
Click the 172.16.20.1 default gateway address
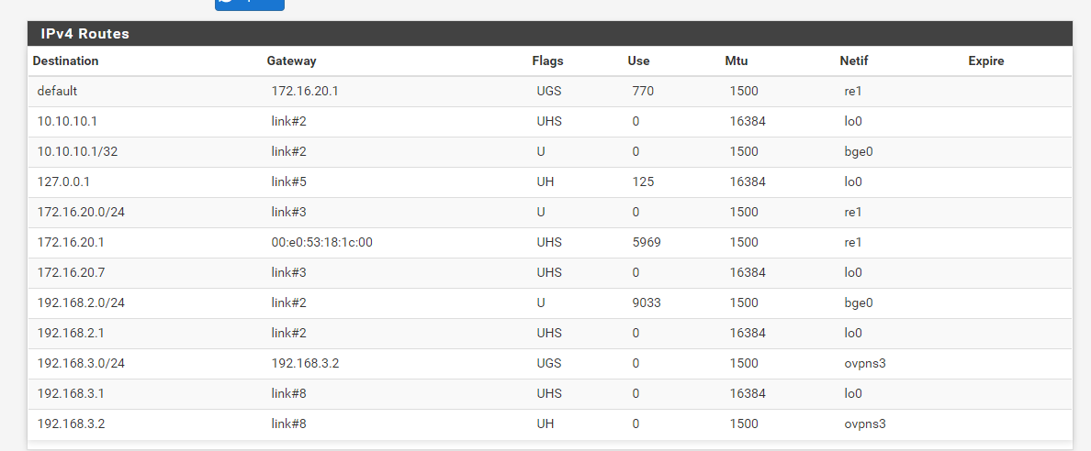tap(305, 91)
